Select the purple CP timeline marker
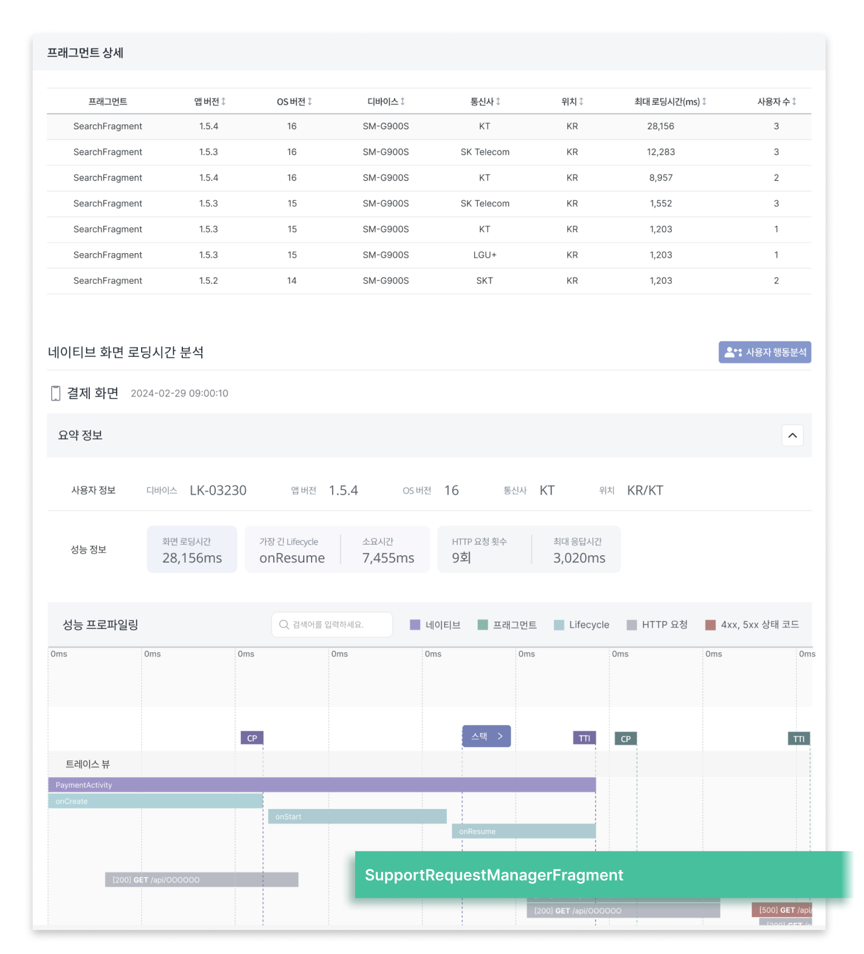 click(x=252, y=738)
